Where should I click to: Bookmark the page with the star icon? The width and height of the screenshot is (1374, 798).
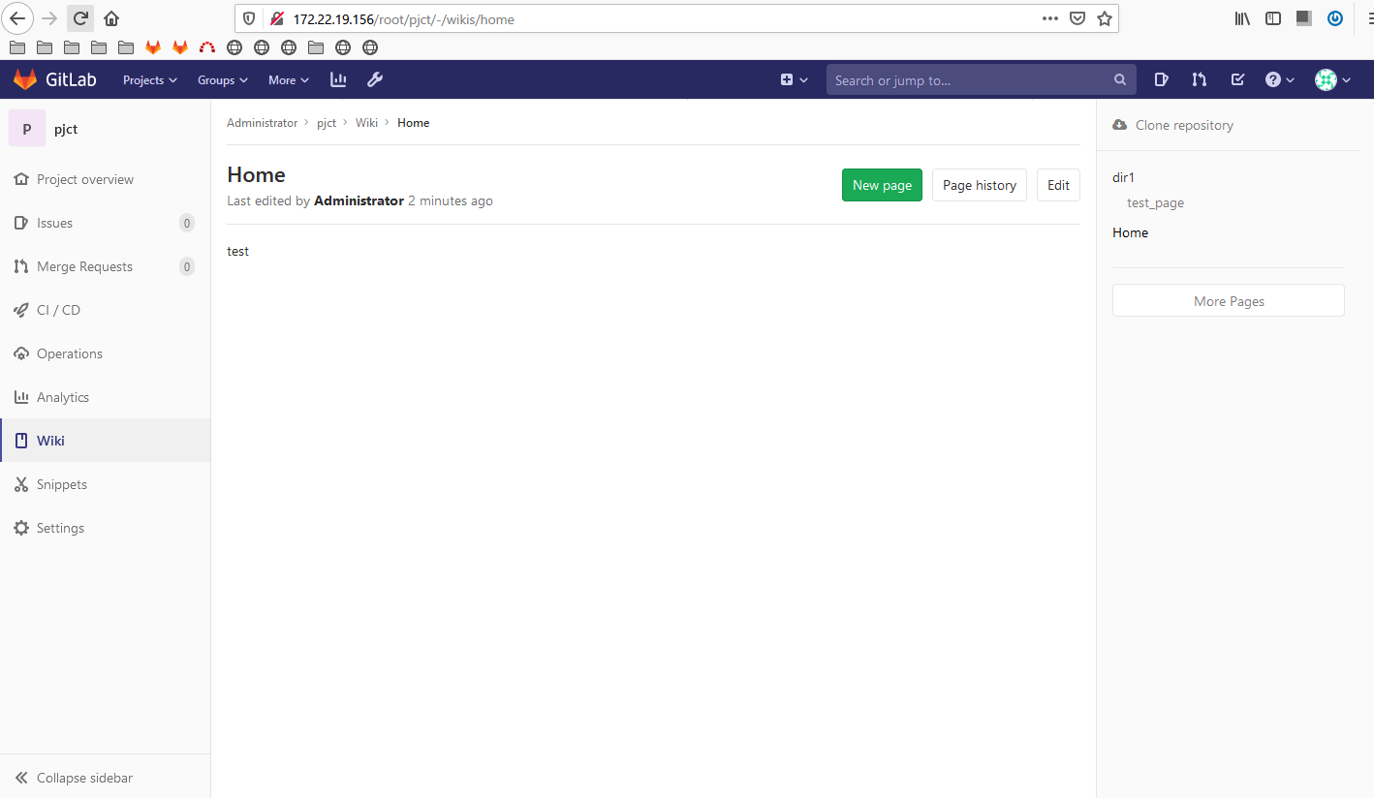coord(1104,17)
